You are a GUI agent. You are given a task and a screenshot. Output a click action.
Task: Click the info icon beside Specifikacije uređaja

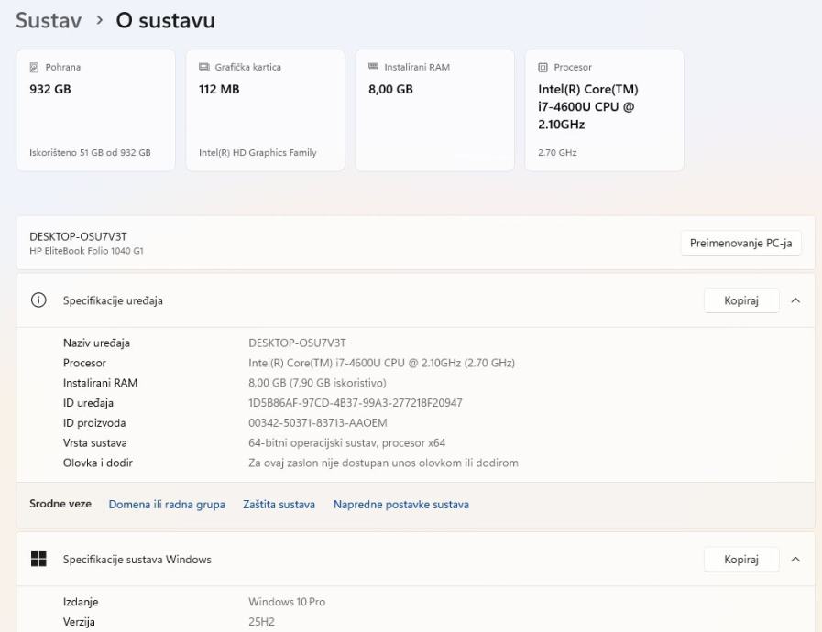pos(38,300)
